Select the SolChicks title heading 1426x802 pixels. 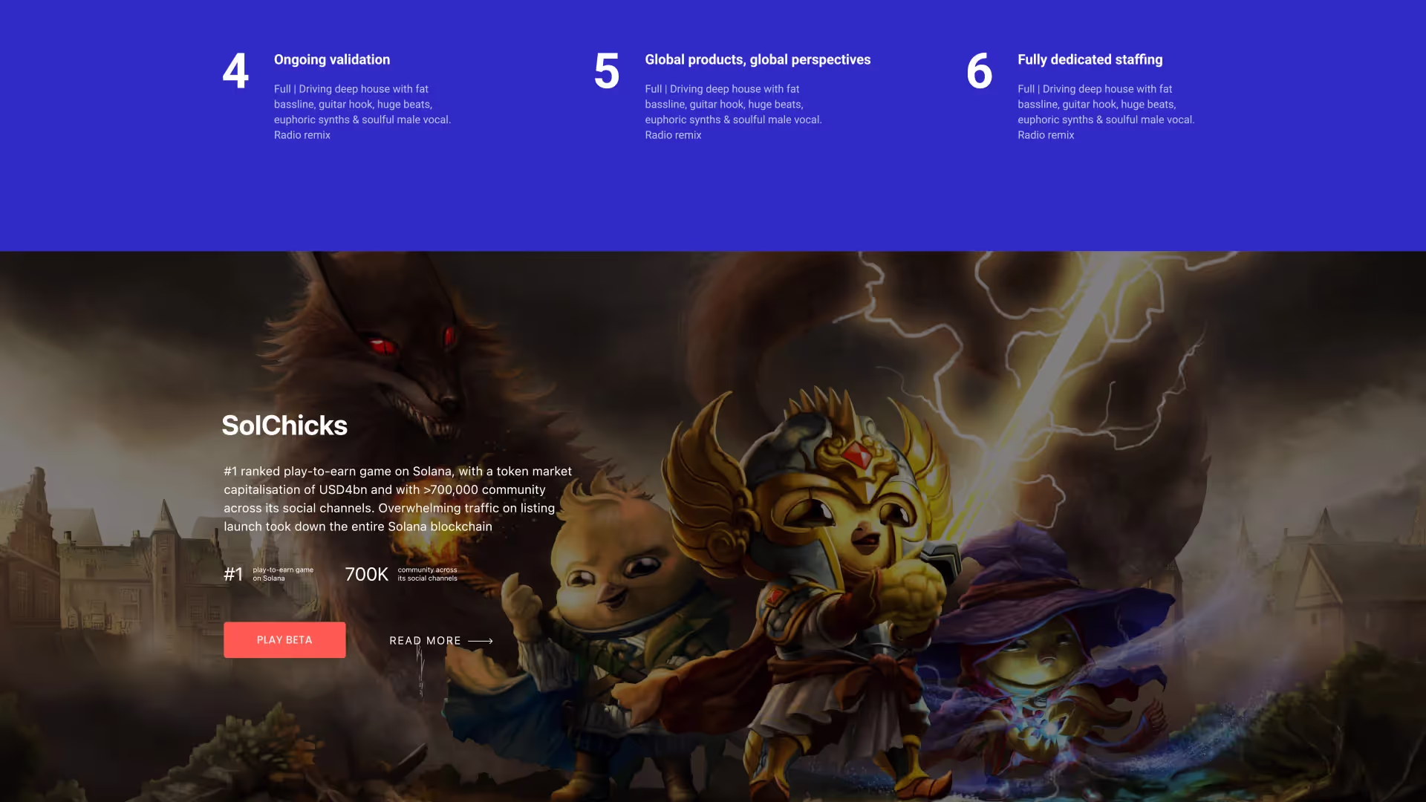[284, 426]
